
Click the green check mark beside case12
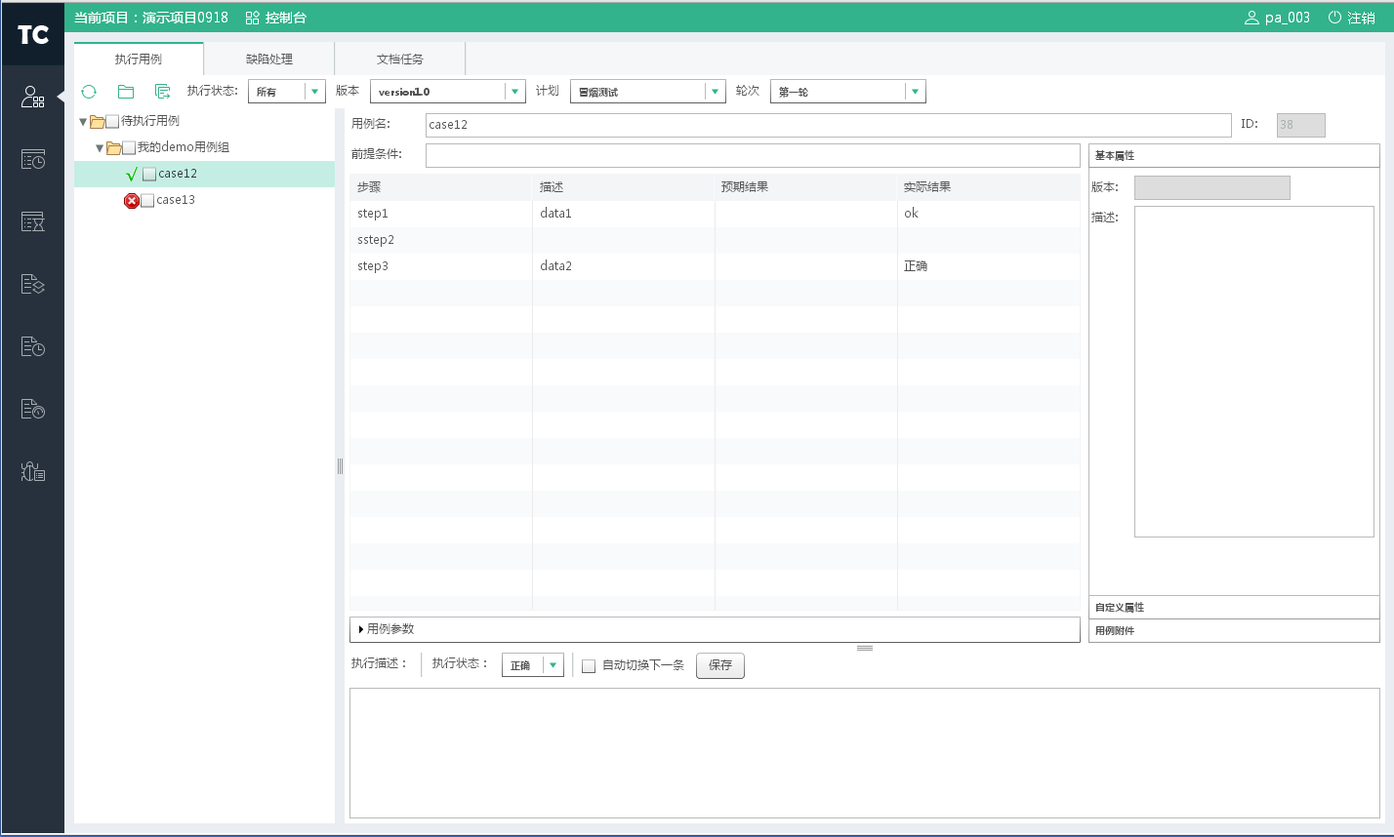click(132, 174)
